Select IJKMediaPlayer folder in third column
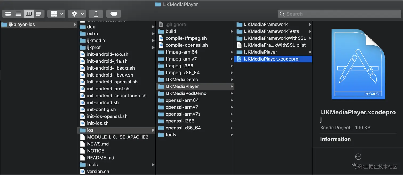 [x=195, y=86]
